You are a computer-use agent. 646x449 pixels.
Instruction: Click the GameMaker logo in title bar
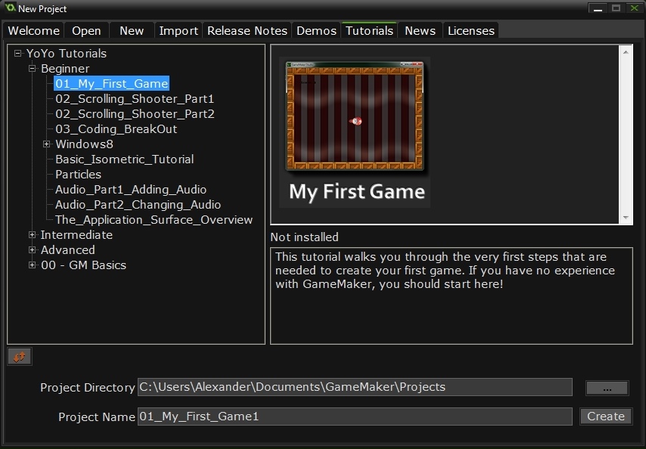click(x=10, y=8)
